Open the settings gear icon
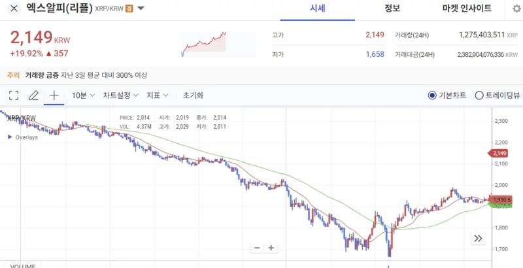523x268 pixels. point(516,8)
